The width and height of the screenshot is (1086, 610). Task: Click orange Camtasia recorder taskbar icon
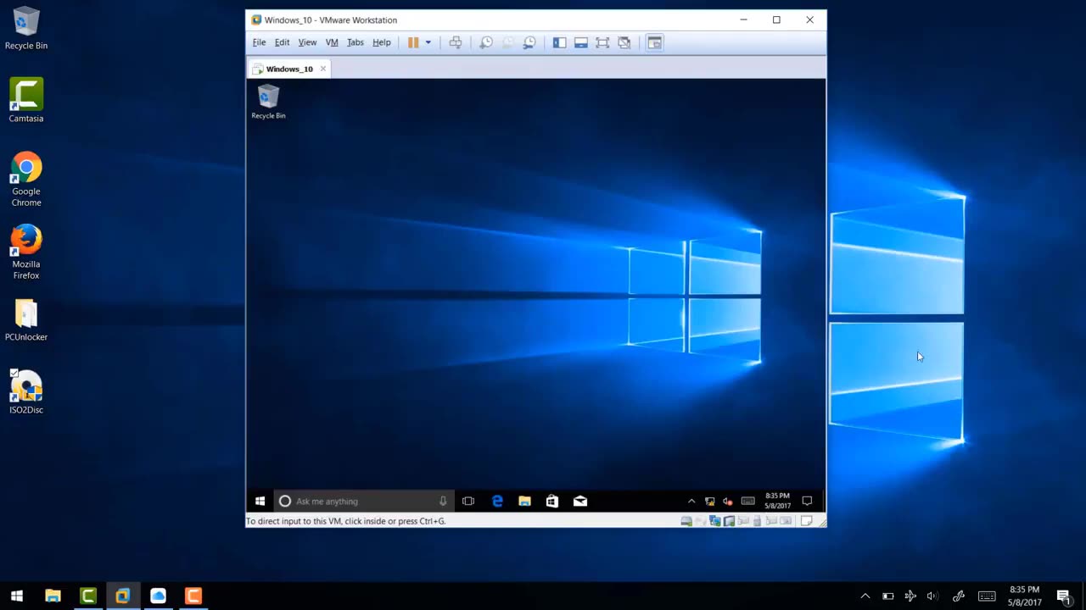[193, 596]
